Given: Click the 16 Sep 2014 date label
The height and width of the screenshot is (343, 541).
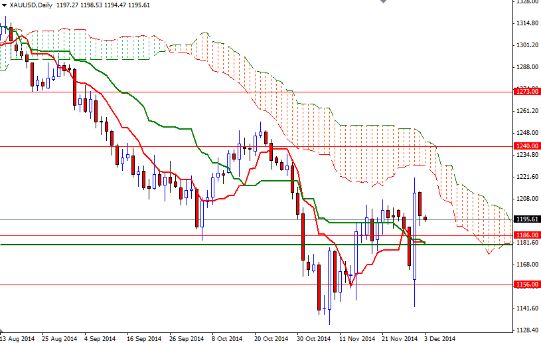Looking at the screenshot, I should pos(144,339).
